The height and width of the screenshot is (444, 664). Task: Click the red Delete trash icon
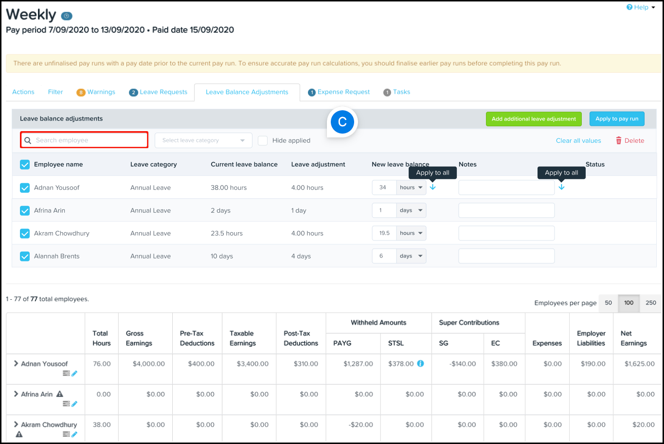coord(619,140)
